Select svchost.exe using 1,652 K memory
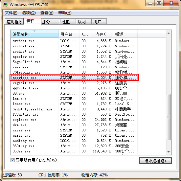The height and width of the screenshot is (181, 181). tap(74, 51)
